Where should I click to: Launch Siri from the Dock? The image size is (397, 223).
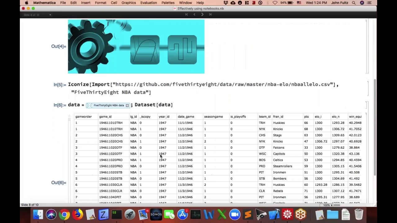[51, 214]
